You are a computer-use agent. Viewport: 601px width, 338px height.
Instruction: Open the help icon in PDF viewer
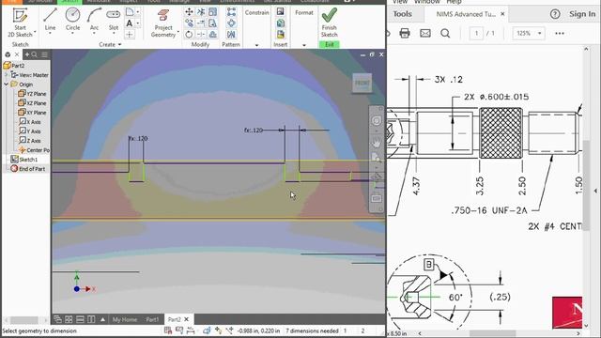pyautogui.click(x=555, y=14)
